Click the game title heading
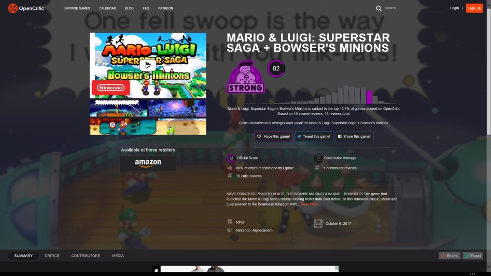This screenshot has height=276, width=491. pos(308,43)
